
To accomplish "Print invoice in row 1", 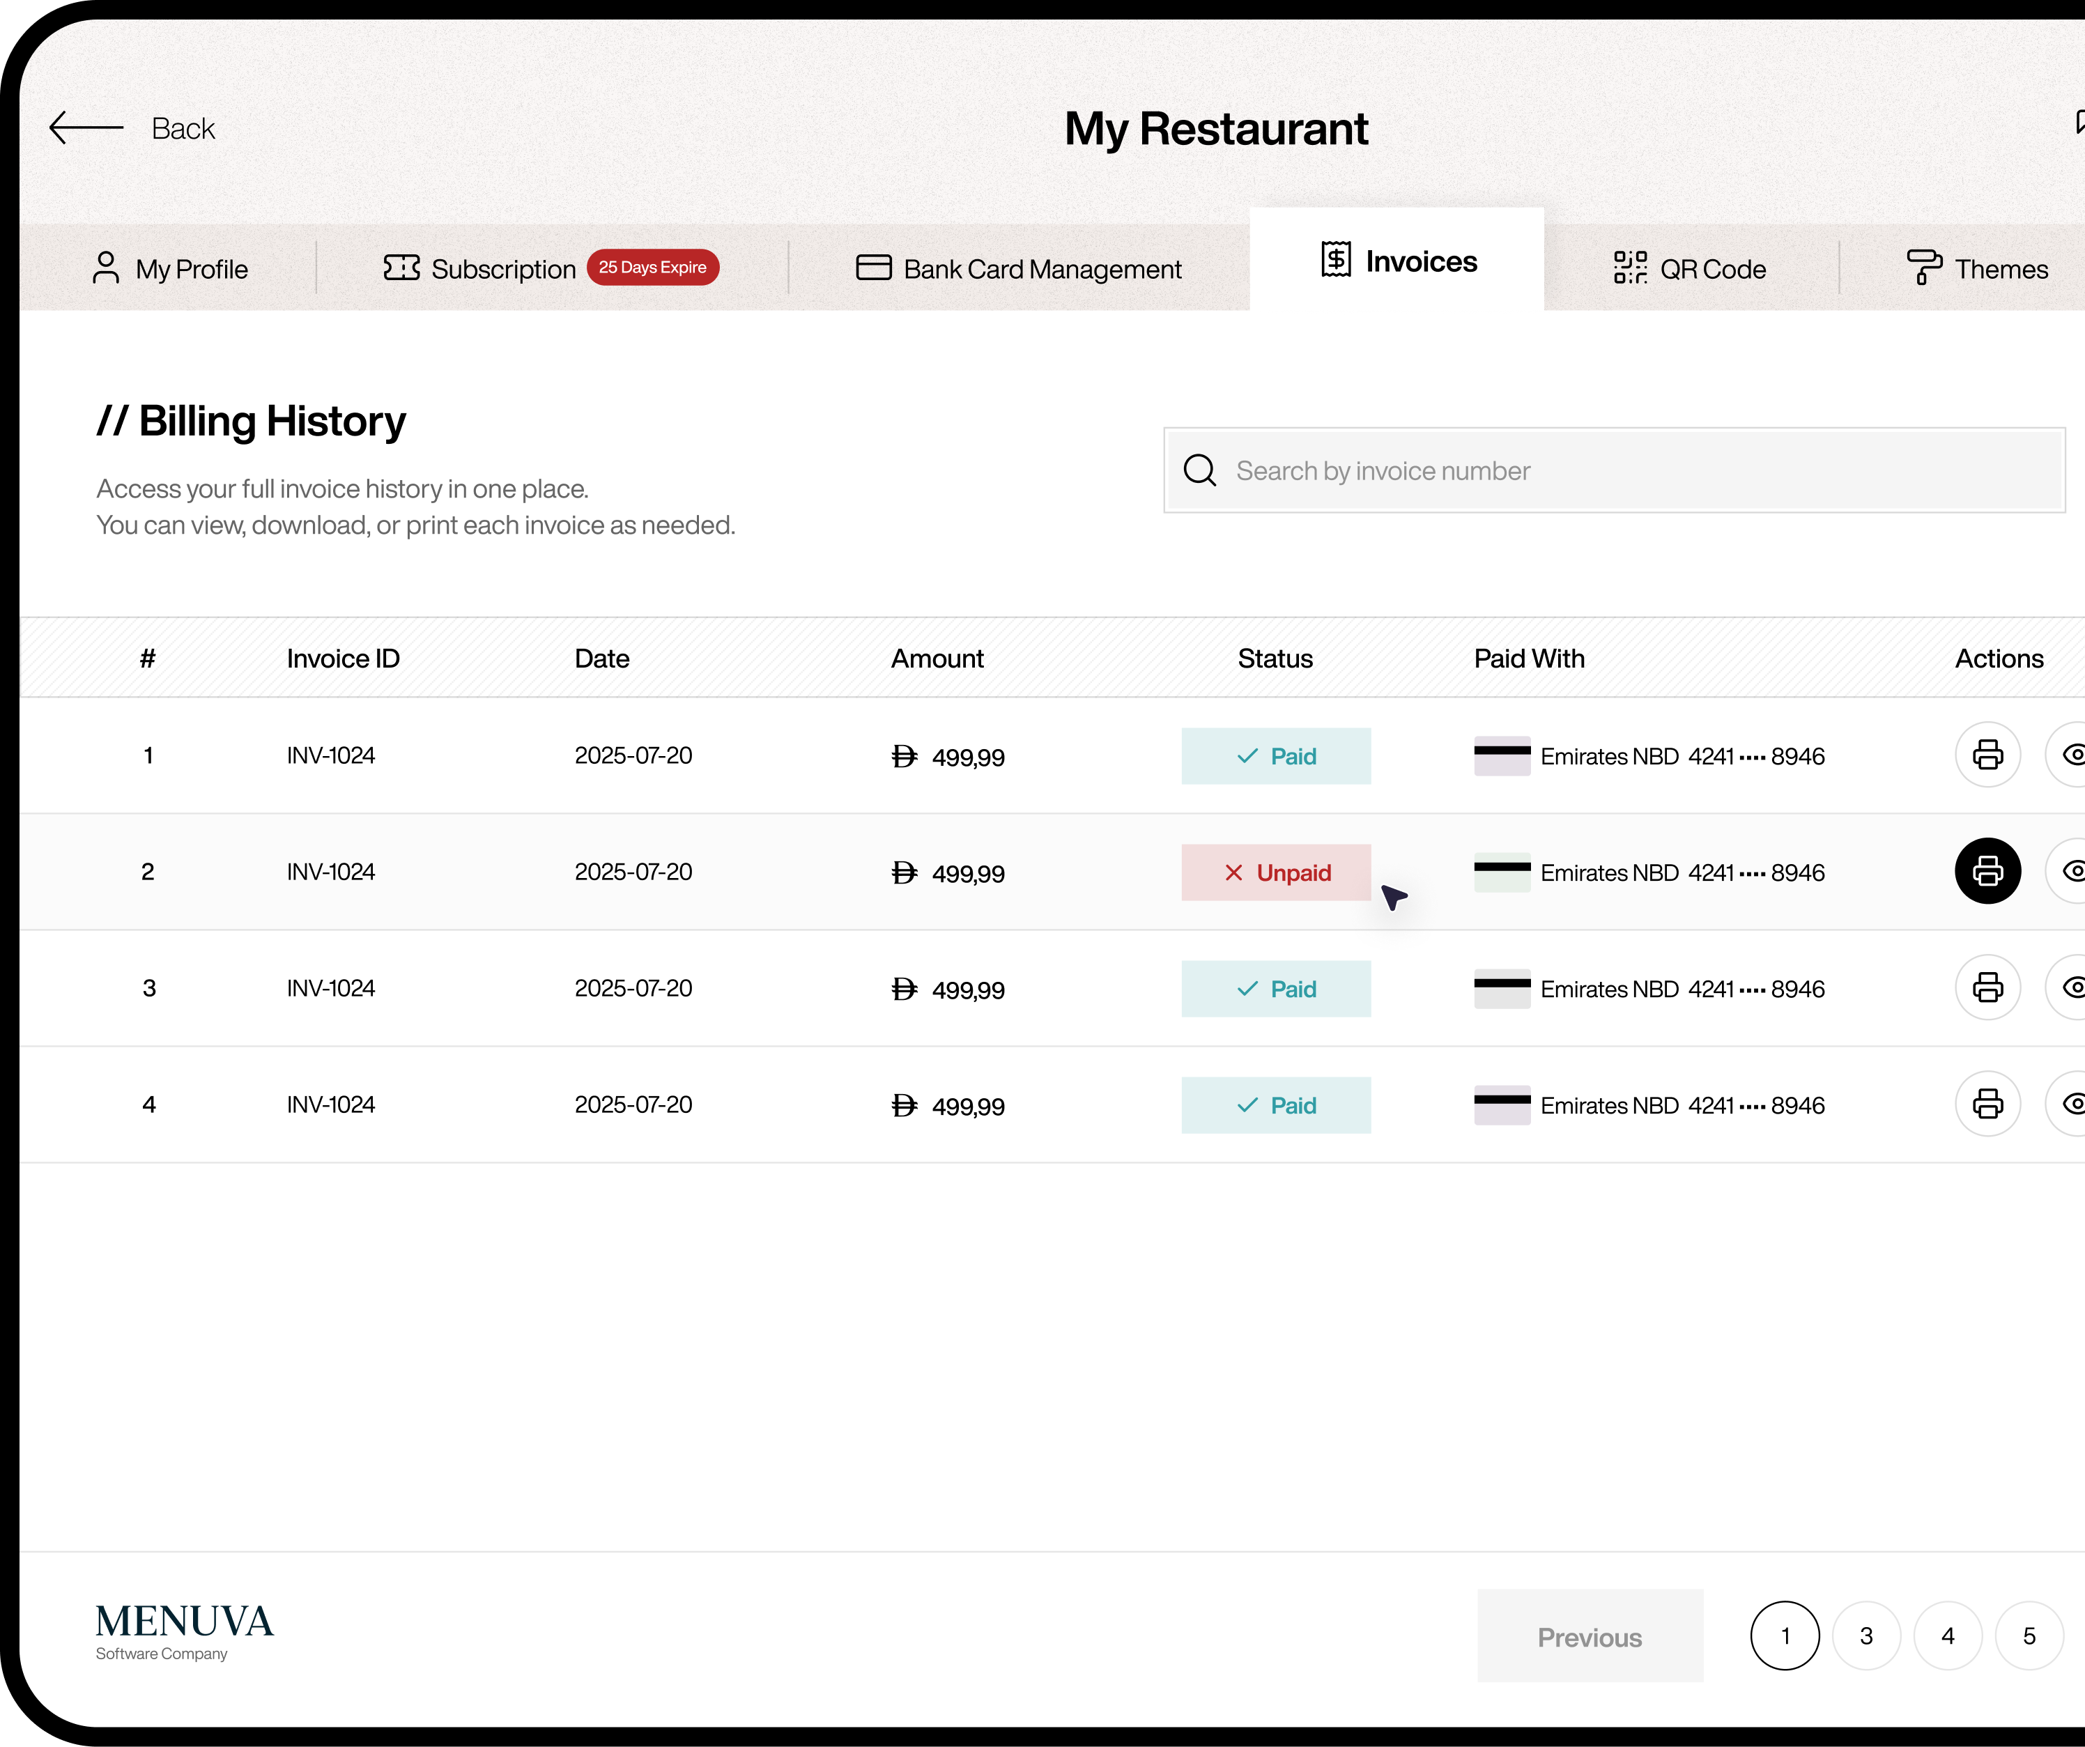I will point(1987,755).
